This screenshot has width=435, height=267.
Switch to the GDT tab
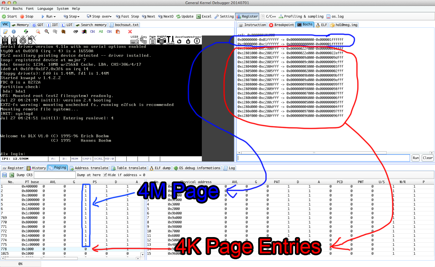[x=38, y=25]
